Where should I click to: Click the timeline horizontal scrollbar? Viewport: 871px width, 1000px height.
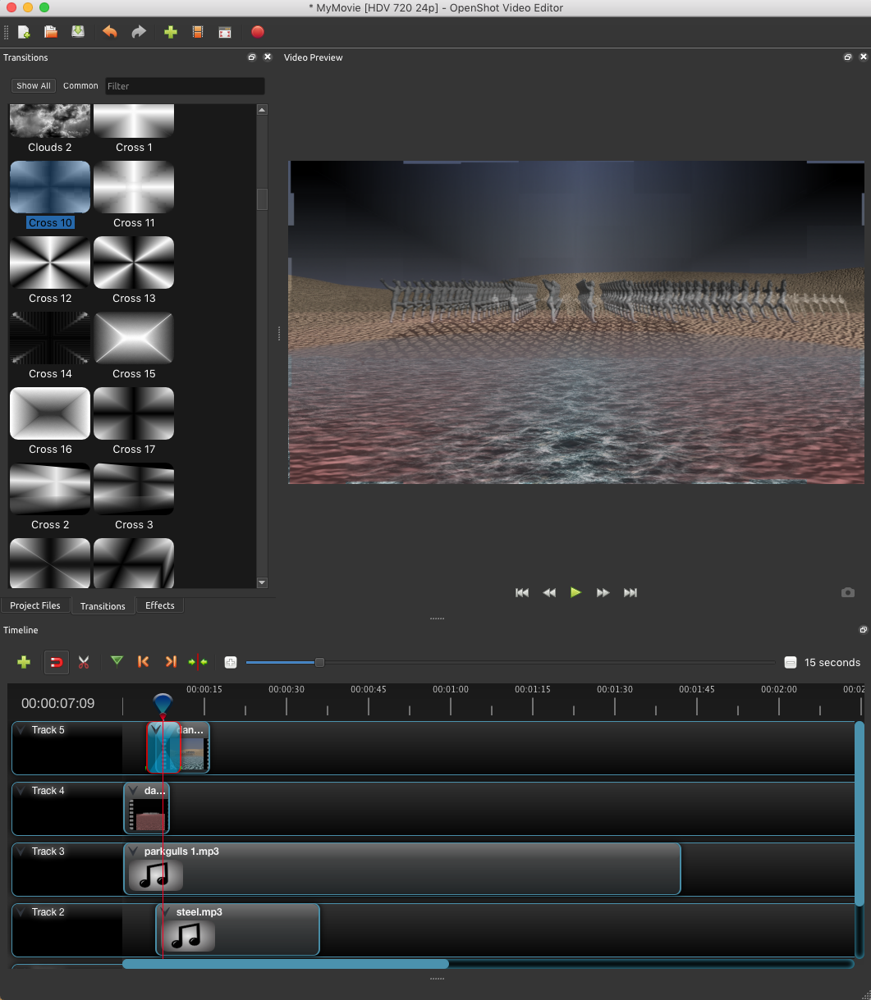click(286, 964)
